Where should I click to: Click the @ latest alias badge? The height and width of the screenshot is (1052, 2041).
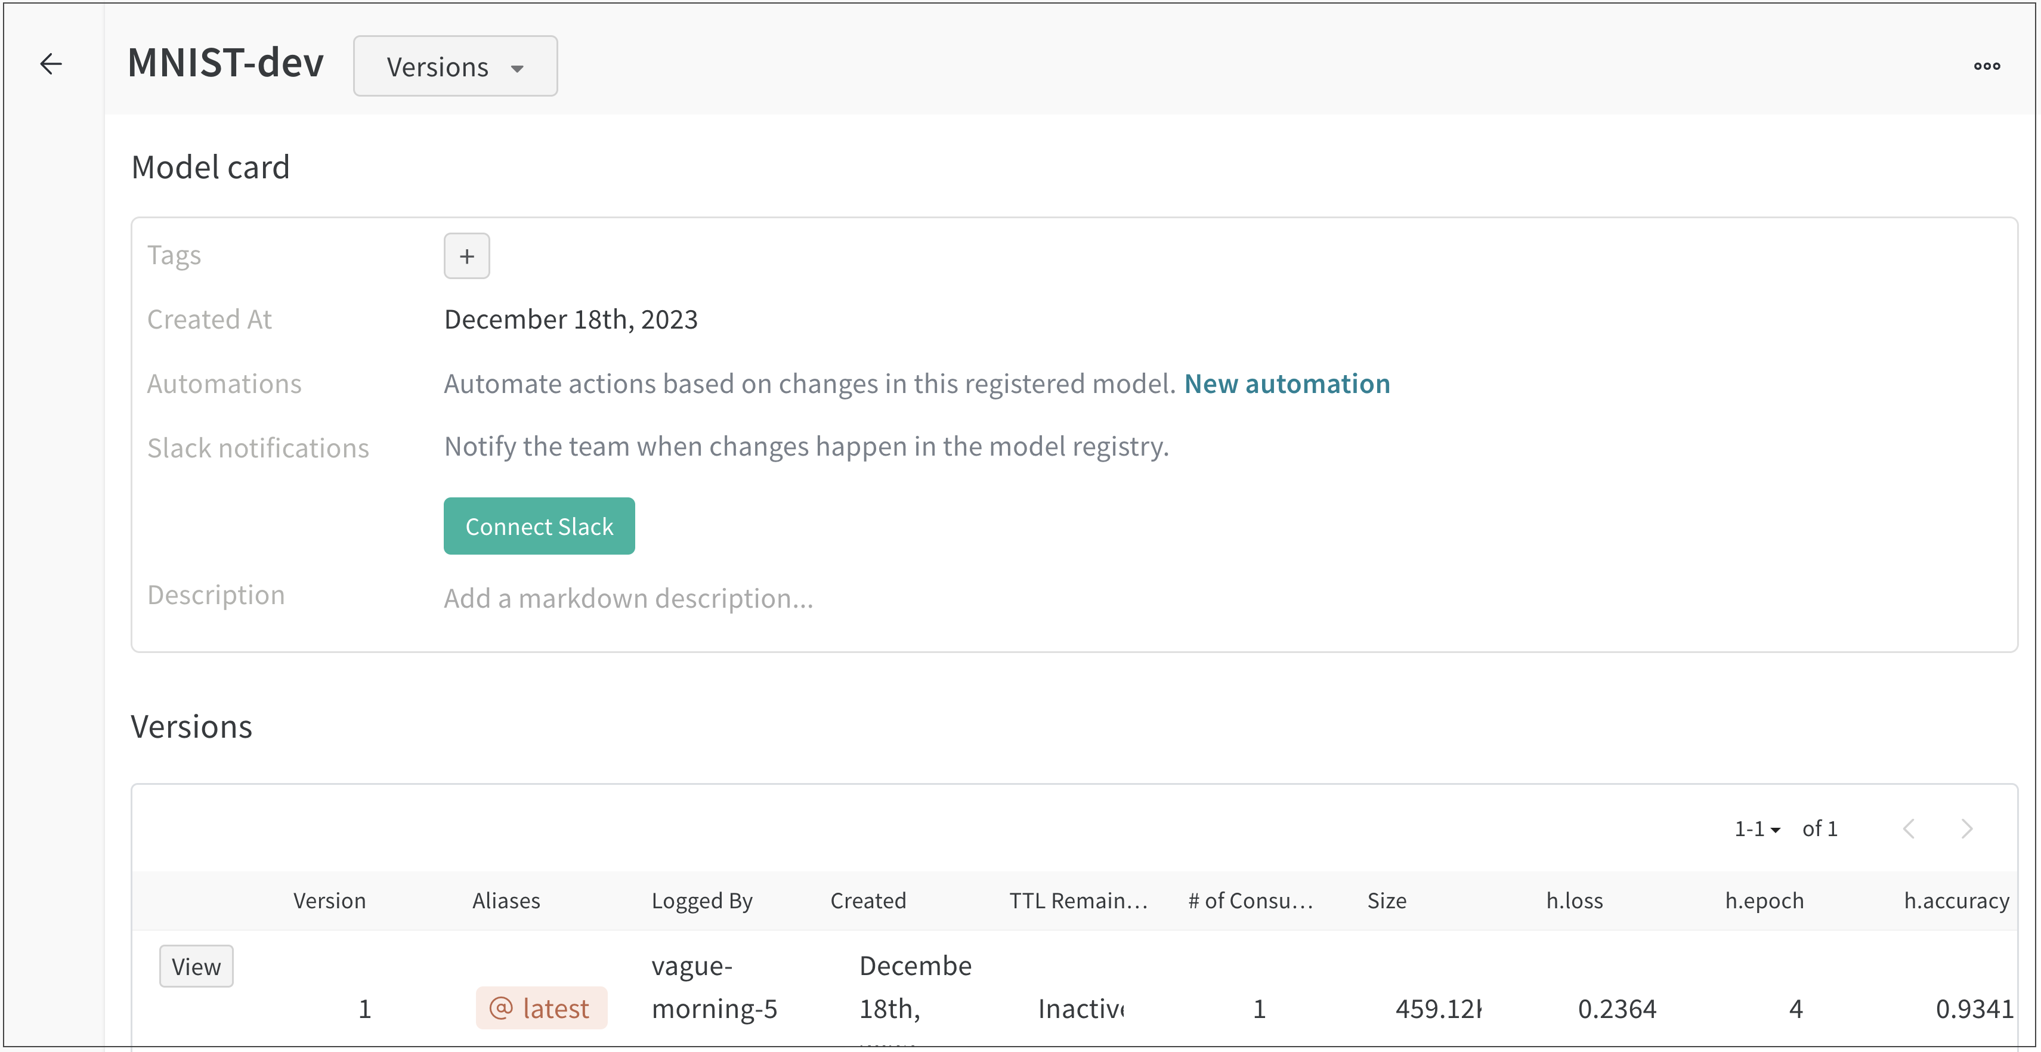click(x=541, y=1008)
